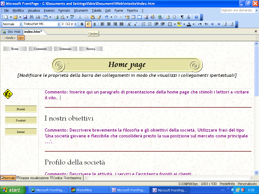The height and width of the screenshot is (194, 259).
Task: Click the Increase Font Size icon
Action: point(129,24)
